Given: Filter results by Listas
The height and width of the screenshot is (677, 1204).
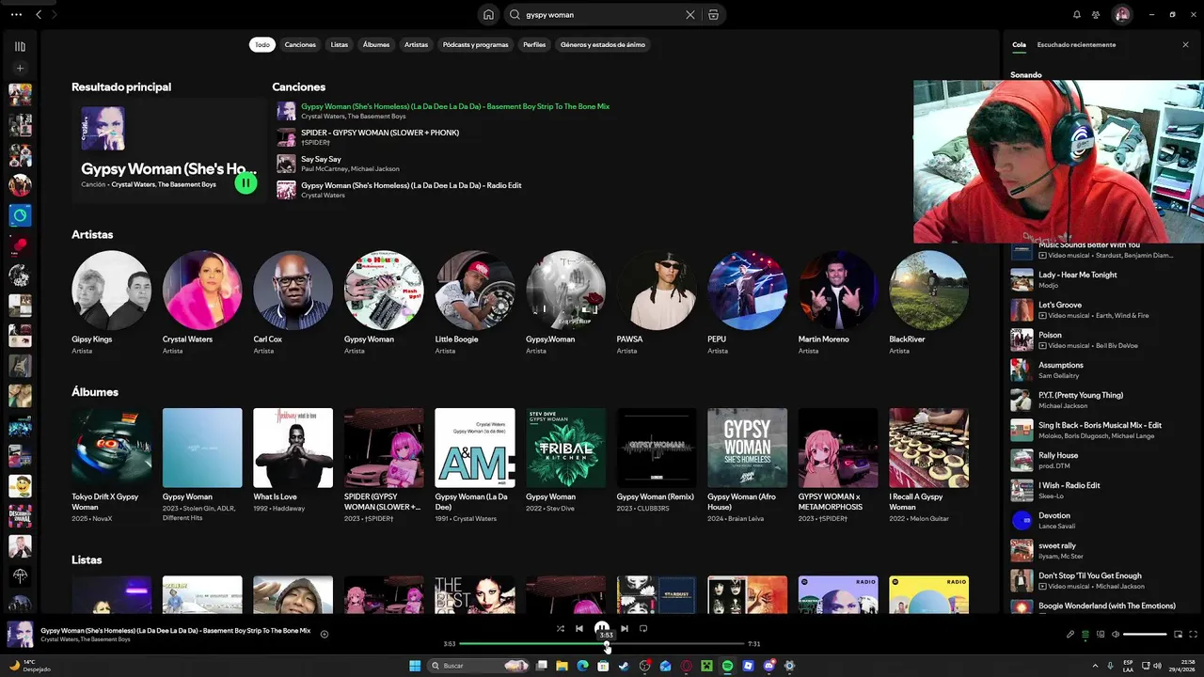Looking at the screenshot, I should pyautogui.click(x=340, y=44).
